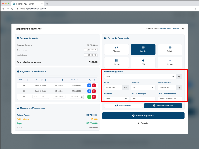Screen dimensions: 199x149
Task: Select Débito payment method
Action: [x=170, y=49]
